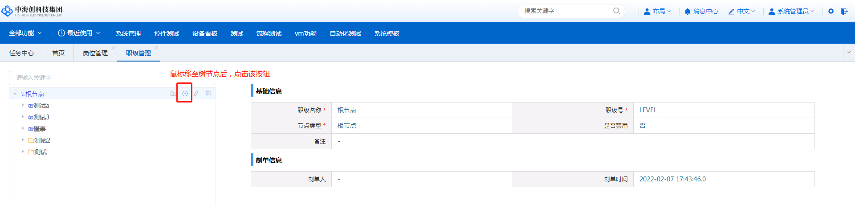Click the tree keyword search field
855x205 pixels.
[89, 78]
